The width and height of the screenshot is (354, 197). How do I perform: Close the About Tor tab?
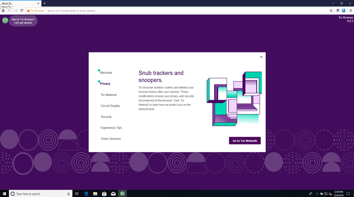(x=38, y=3)
